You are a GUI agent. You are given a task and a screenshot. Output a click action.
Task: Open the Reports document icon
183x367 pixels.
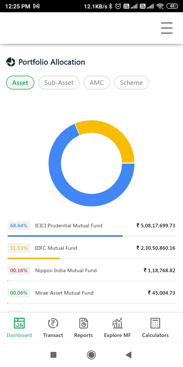[83, 323]
